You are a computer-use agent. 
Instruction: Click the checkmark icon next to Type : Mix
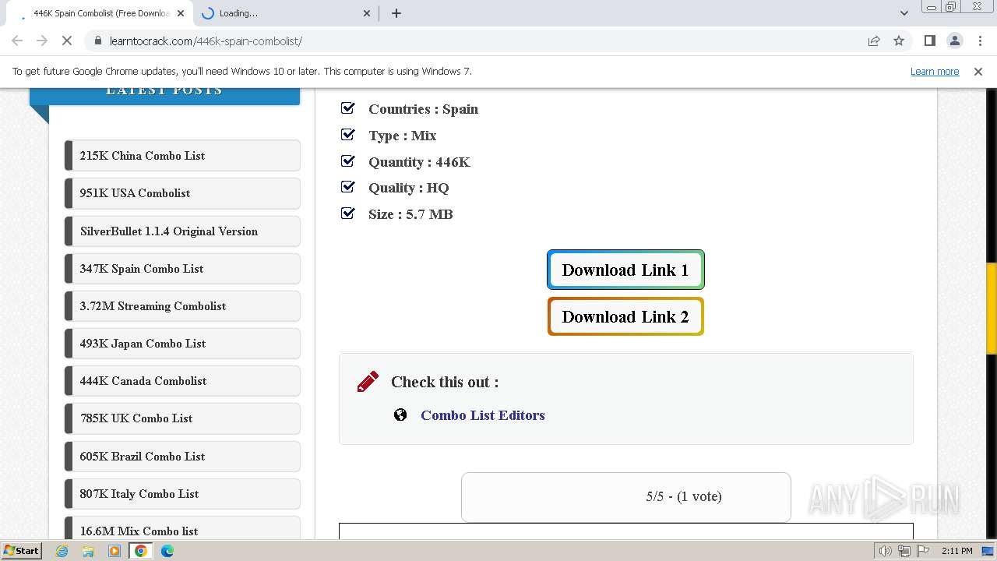pos(348,135)
